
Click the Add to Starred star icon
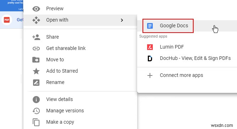[x=36, y=71]
